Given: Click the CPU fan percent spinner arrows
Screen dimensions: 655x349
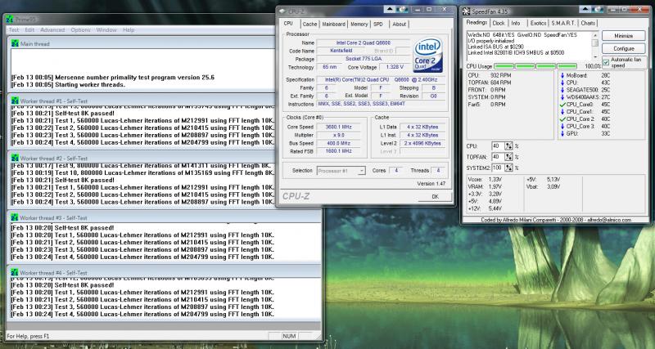Looking at the screenshot, I should [508, 146].
